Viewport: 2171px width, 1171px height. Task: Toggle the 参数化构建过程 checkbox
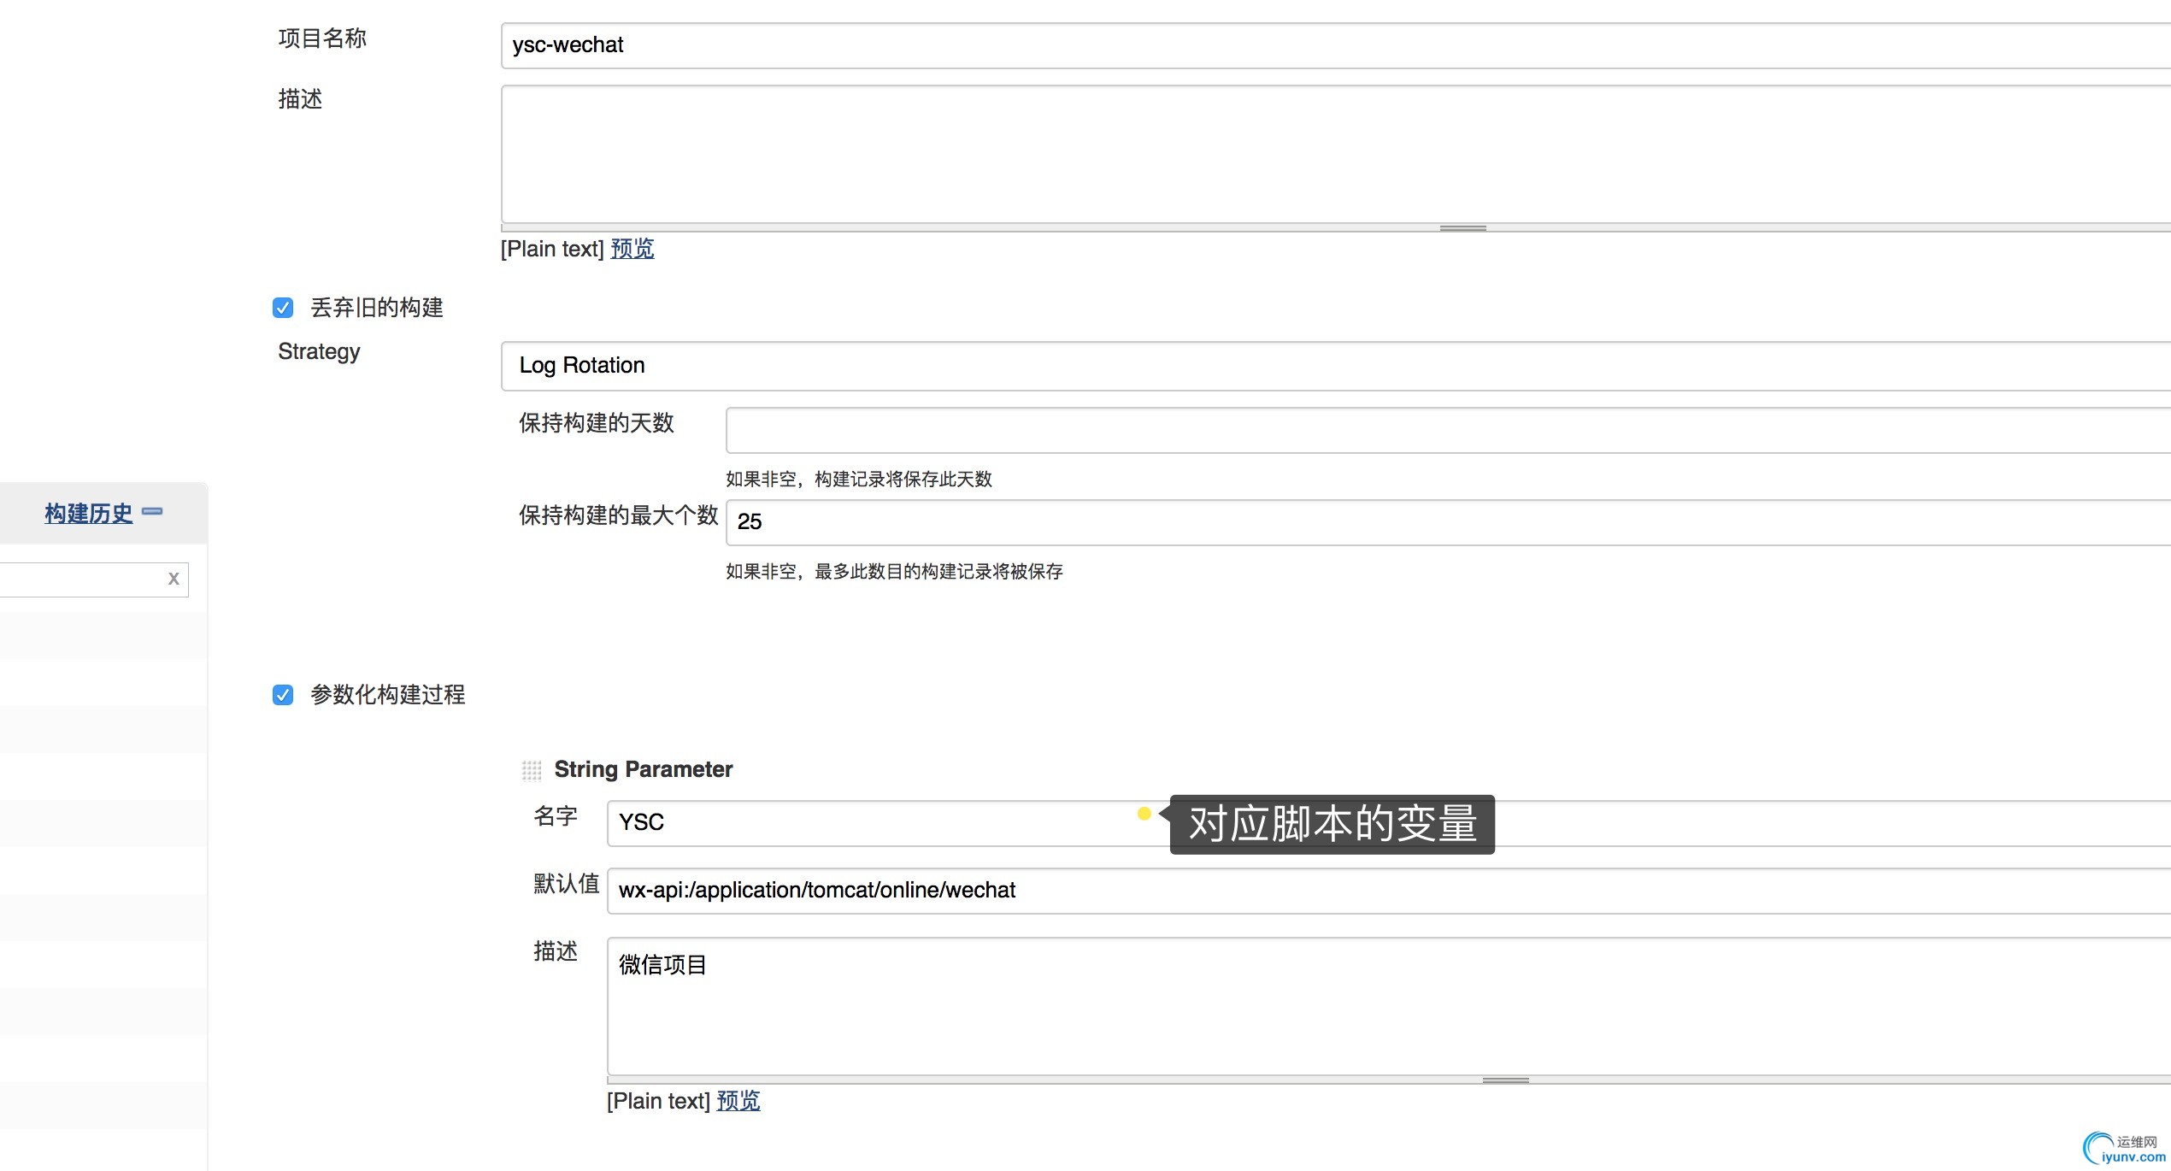tap(283, 695)
